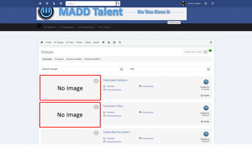Select the My group updates tab

74,59
